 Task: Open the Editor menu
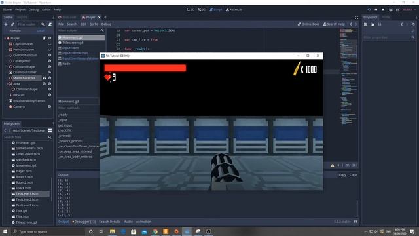[46, 10]
